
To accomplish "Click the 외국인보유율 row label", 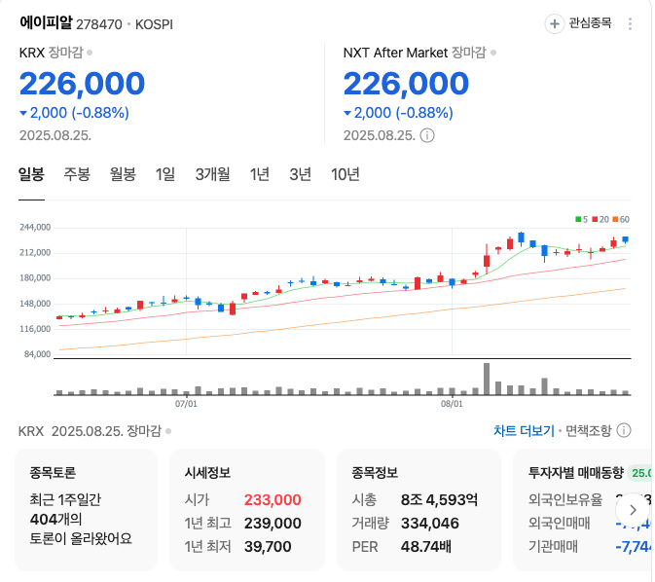I will pos(565,499).
